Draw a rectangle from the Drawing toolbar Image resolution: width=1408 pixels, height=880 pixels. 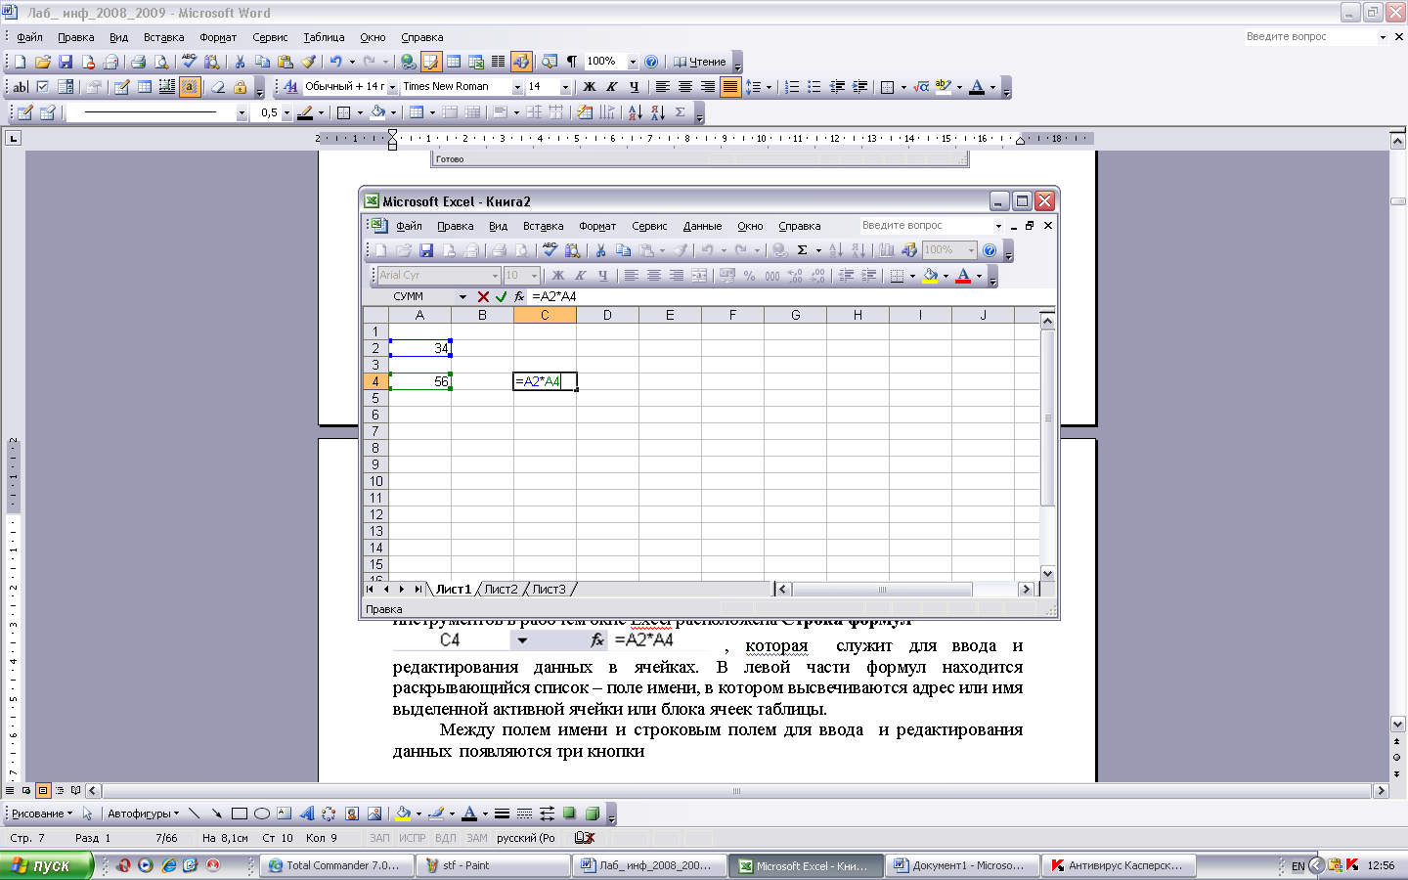[239, 814]
